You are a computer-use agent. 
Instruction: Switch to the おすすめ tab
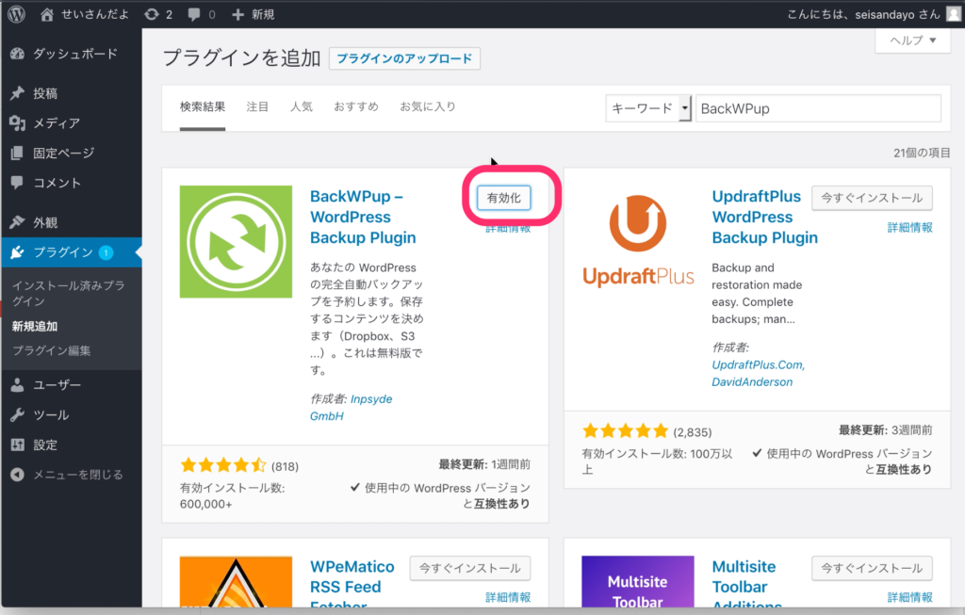pos(355,107)
